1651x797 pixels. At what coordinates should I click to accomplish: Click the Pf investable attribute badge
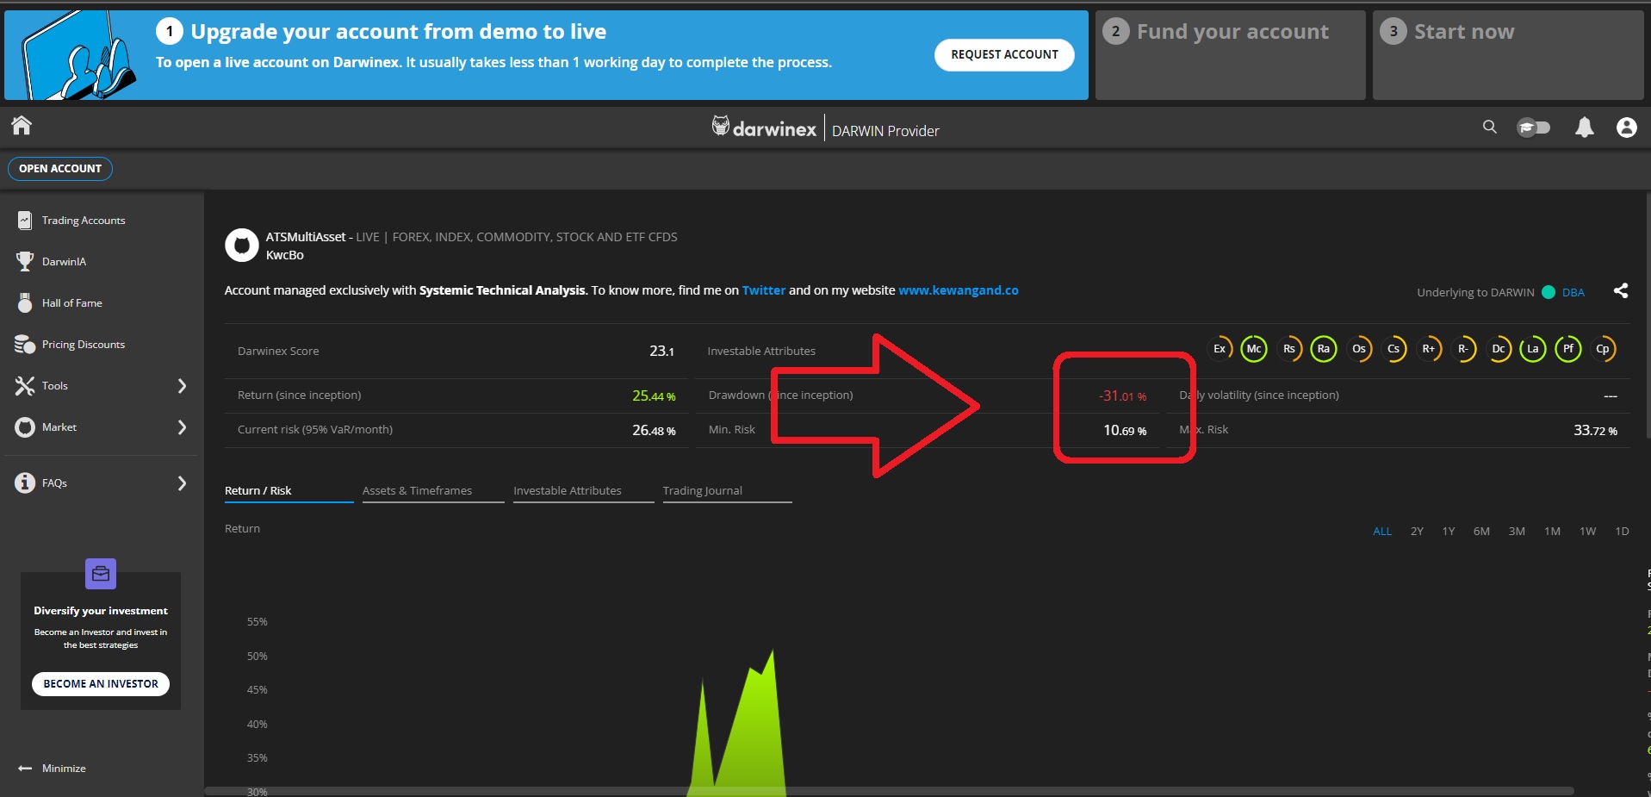click(1567, 349)
